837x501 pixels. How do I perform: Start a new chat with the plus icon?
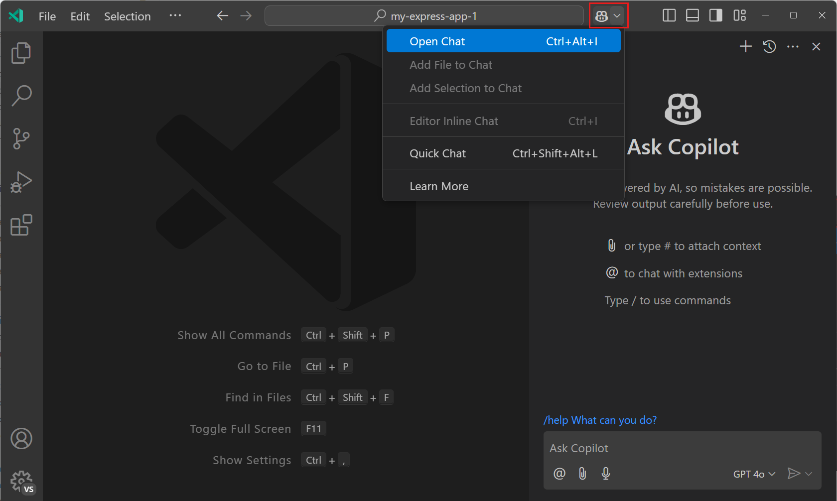click(745, 46)
